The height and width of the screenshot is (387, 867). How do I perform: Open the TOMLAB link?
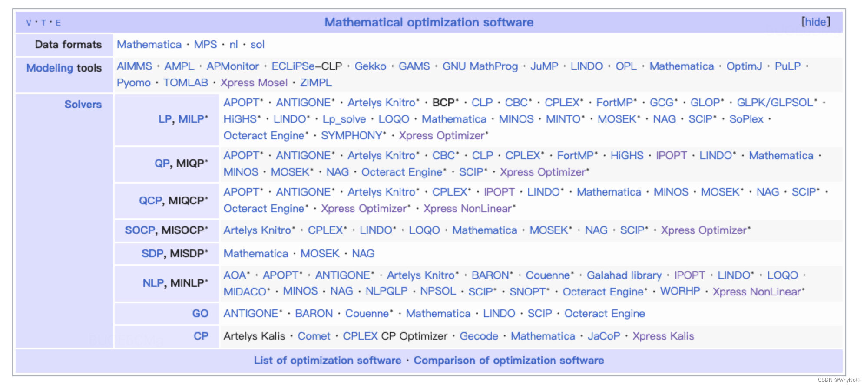185,83
